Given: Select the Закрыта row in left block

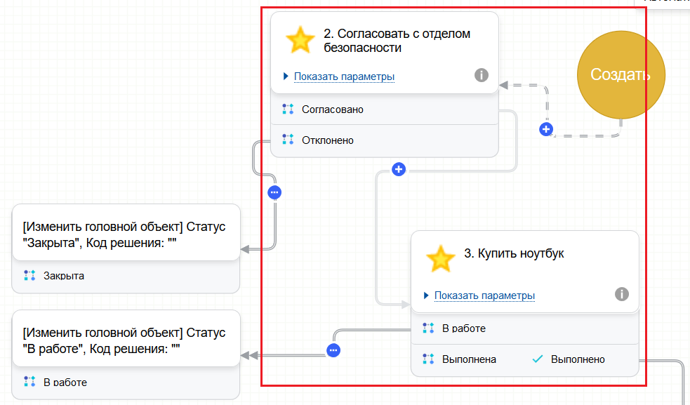Looking at the screenshot, I should point(63,276).
